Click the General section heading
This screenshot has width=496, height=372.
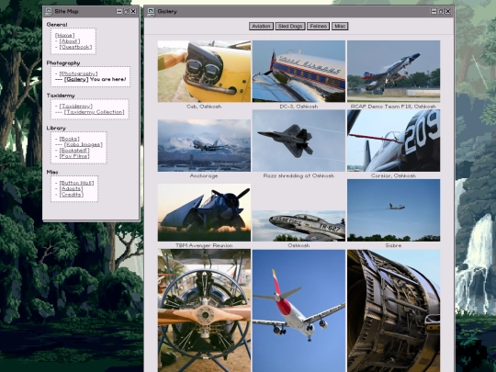click(57, 25)
